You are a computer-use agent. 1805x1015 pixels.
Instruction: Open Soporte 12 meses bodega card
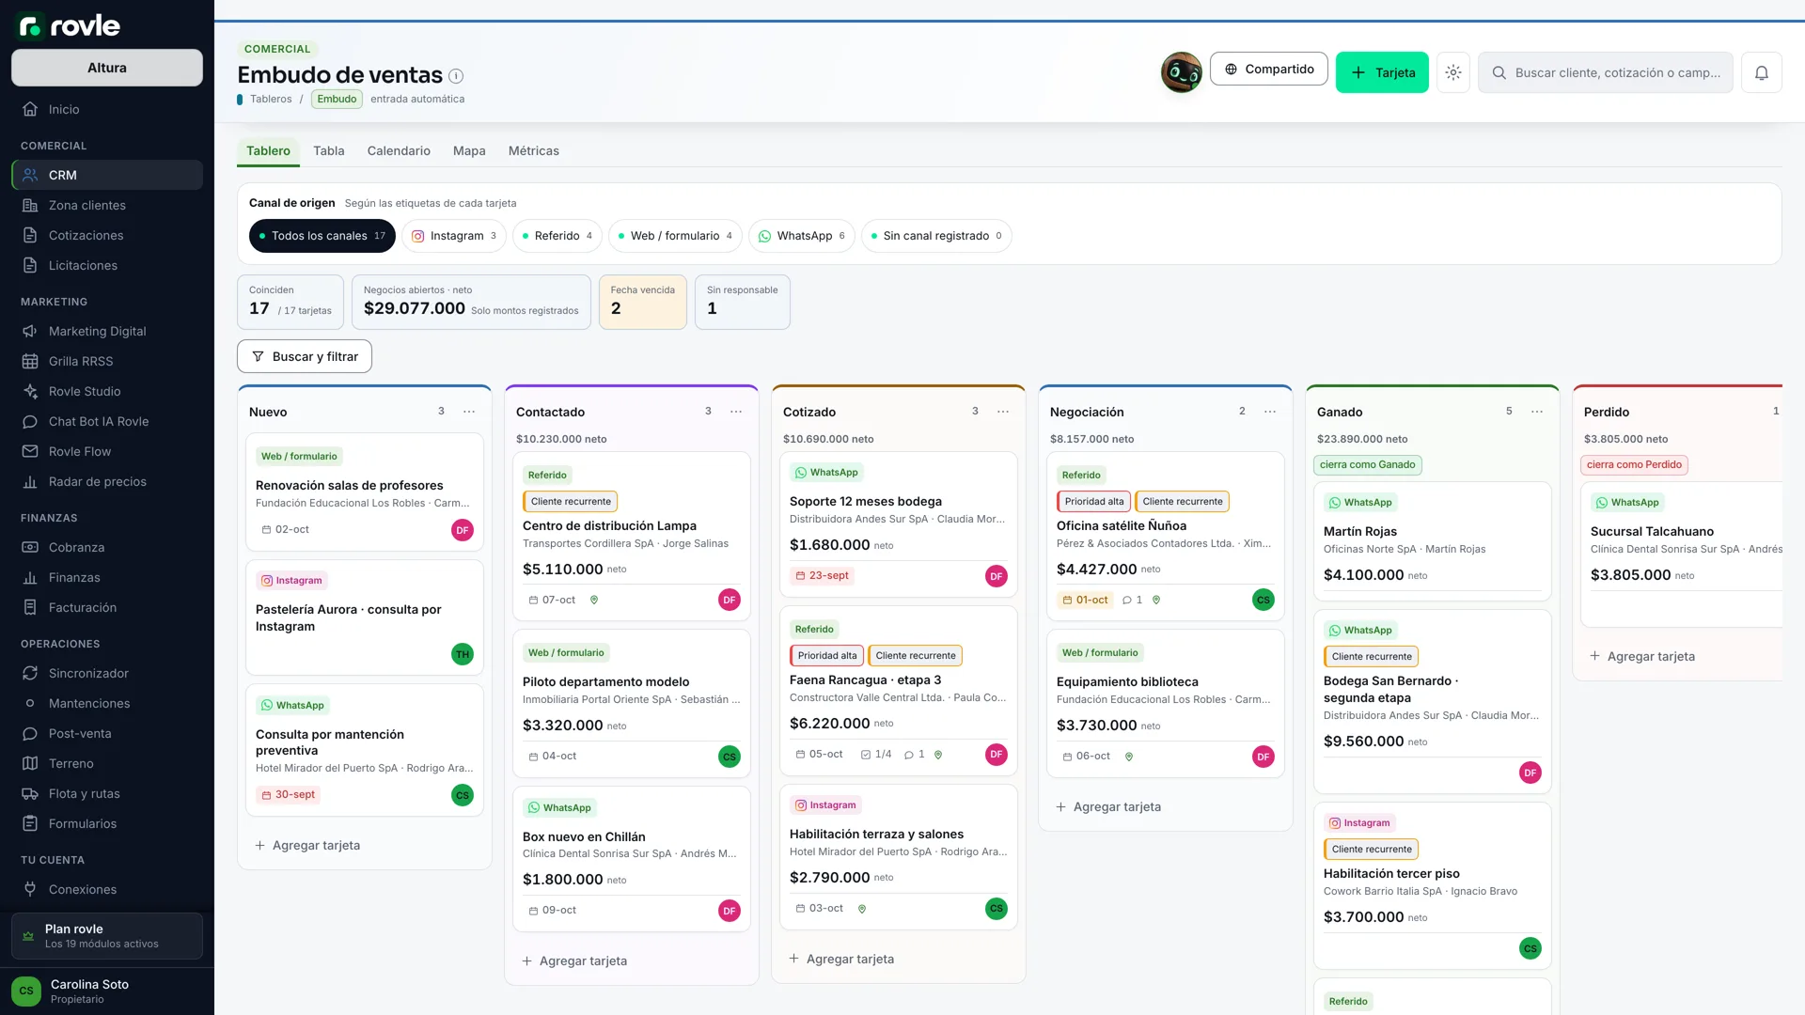[x=898, y=524]
